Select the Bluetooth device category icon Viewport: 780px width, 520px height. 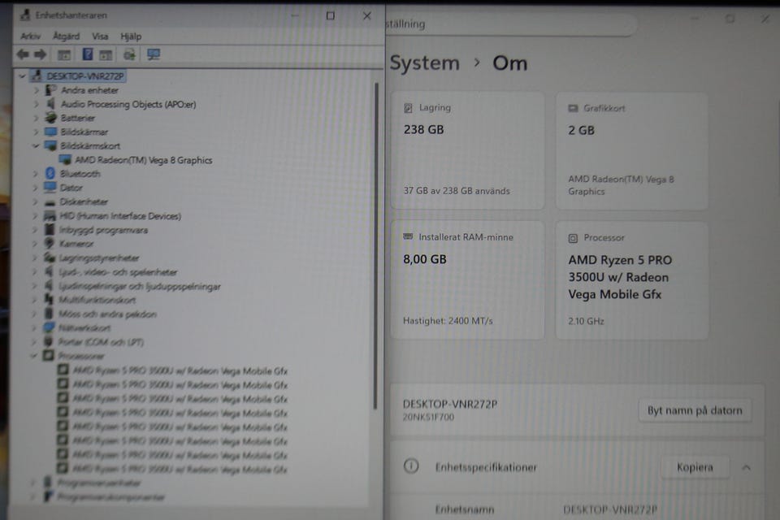pos(50,174)
